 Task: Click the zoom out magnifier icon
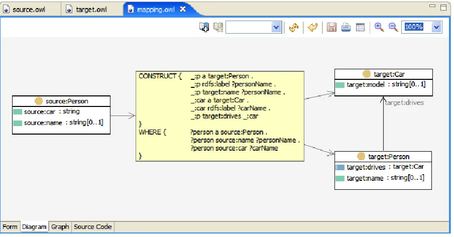tap(393, 27)
